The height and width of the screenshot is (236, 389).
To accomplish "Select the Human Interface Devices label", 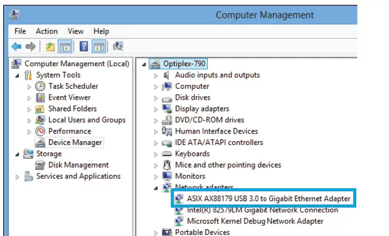I will (x=217, y=131).
